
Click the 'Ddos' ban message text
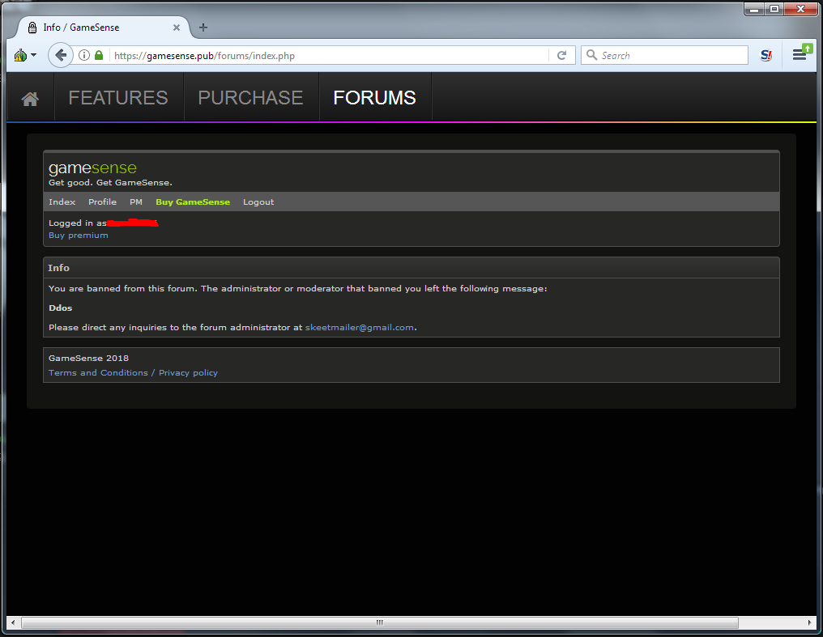(61, 308)
